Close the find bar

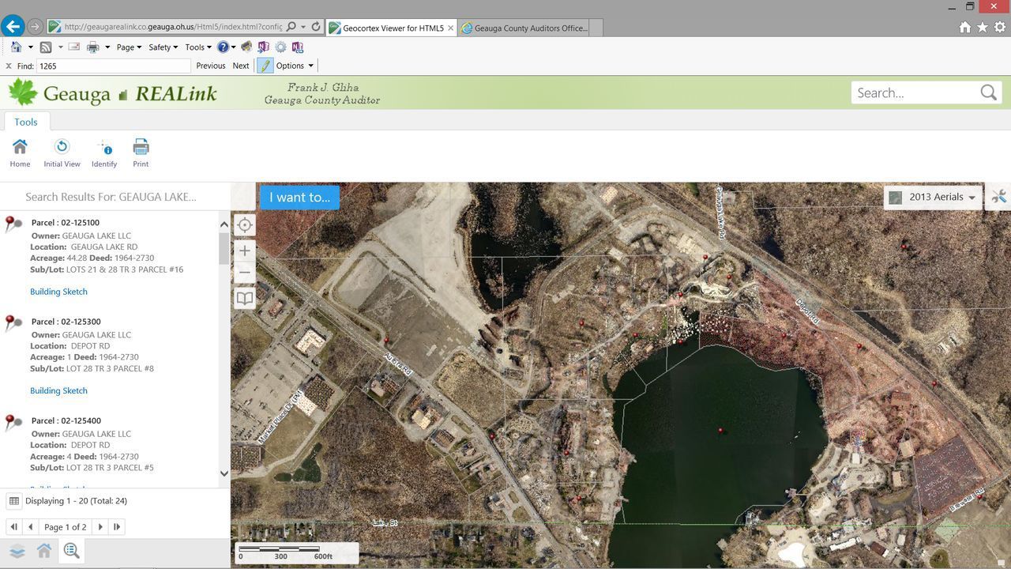(8, 66)
